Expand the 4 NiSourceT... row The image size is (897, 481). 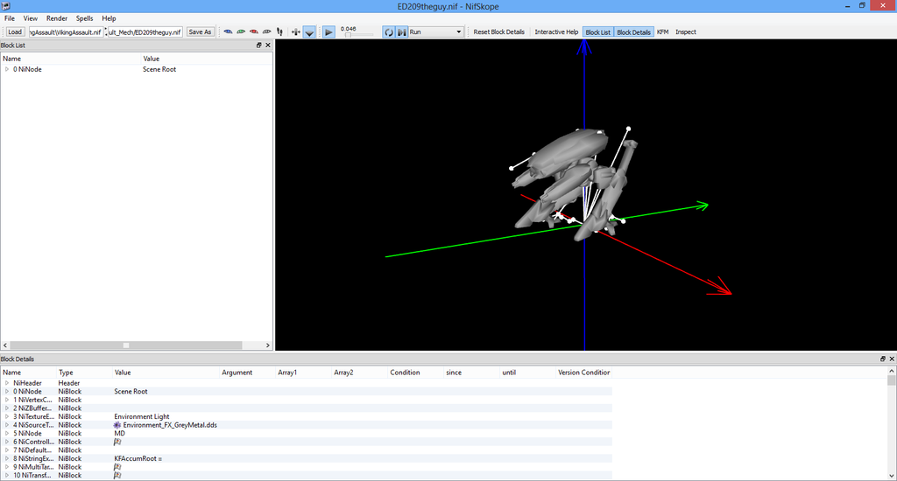click(7, 425)
